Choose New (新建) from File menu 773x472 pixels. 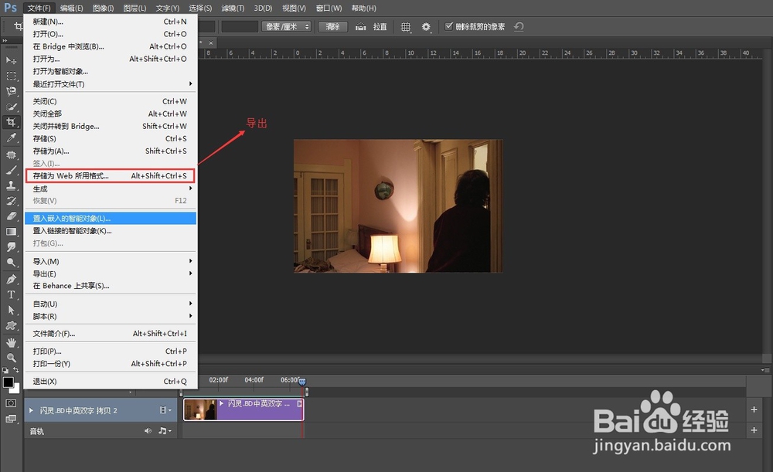(x=110, y=22)
